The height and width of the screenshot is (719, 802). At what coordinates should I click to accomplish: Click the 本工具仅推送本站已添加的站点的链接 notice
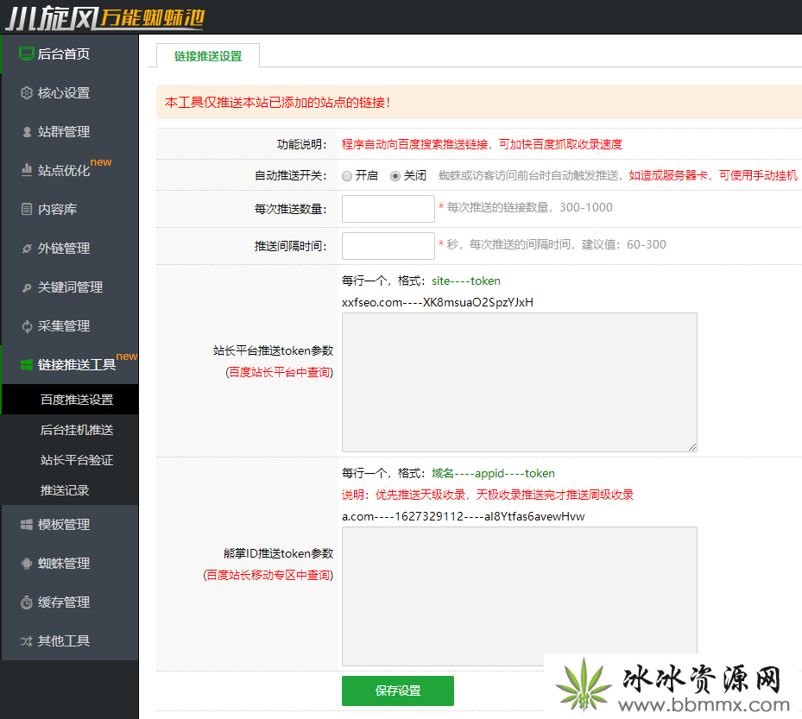(278, 103)
